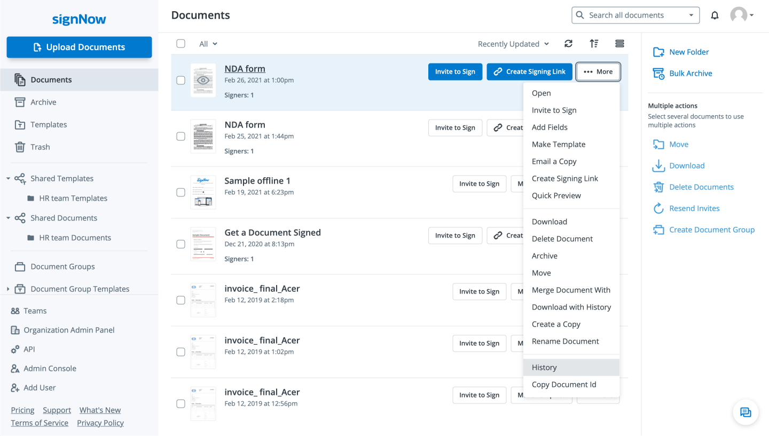
Task: Choose History from the More menu
Action: pyautogui.click(x=544, y=367)
